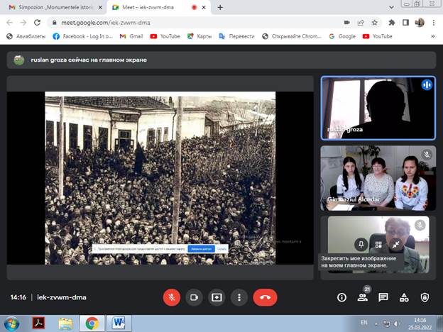
Task: Open host controls shield icon
Action: [425, 297]
